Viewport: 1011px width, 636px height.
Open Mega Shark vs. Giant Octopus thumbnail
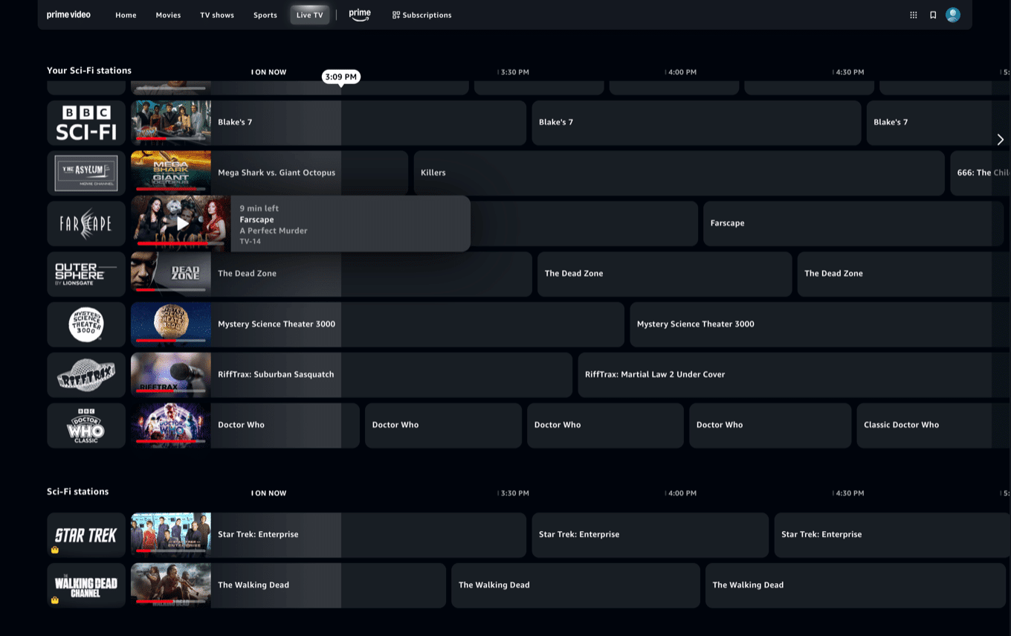click(171, 173)
